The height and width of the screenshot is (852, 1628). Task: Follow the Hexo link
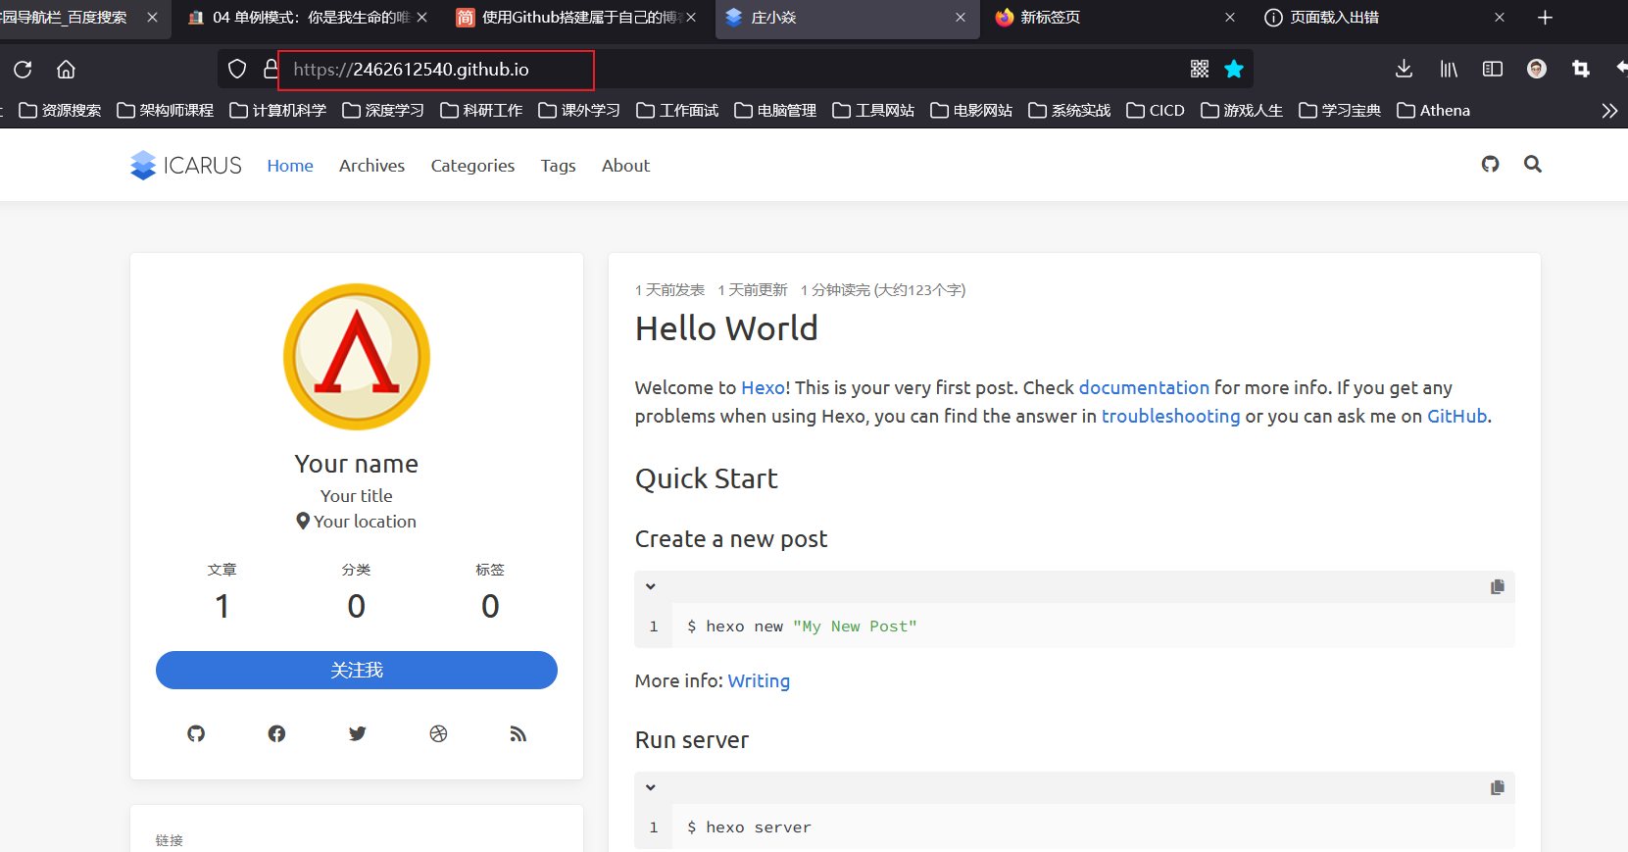(763, 387)
